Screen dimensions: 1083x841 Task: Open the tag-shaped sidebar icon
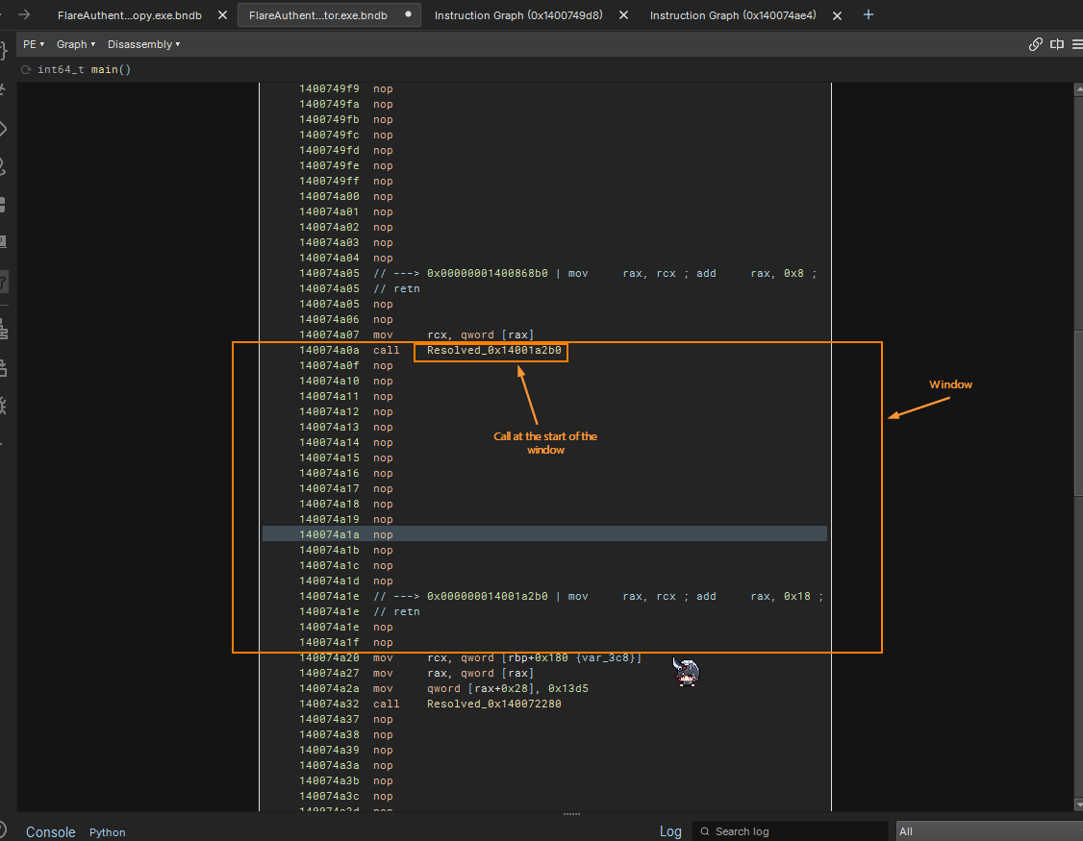pyautogui.click(x=4, y=129)
